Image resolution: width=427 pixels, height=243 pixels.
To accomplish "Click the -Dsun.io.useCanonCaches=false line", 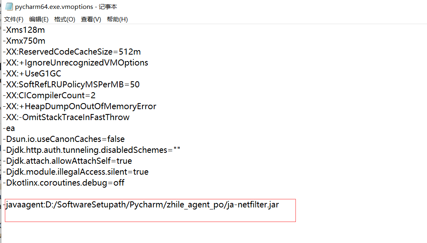I will click(64, 139).
